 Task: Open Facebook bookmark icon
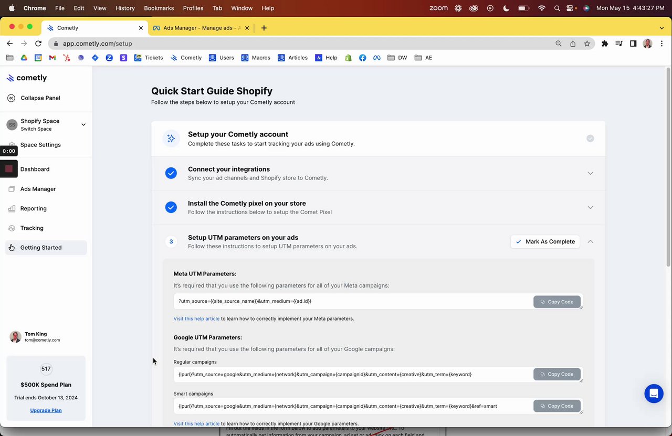pos(362,58)
